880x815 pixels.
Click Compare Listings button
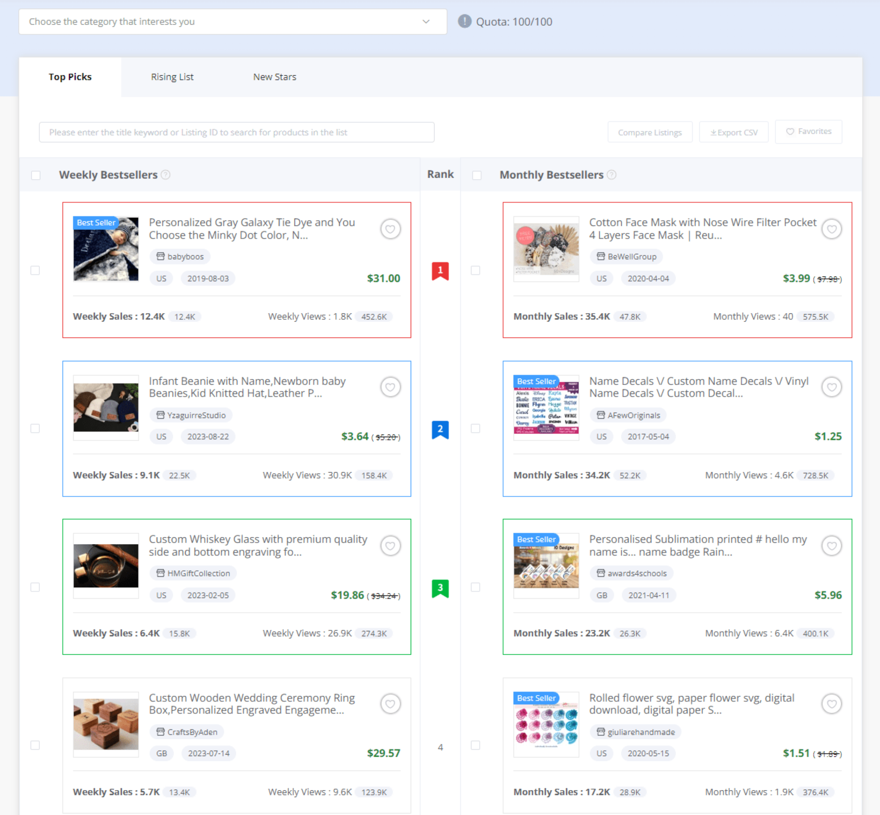click(649, 132)
